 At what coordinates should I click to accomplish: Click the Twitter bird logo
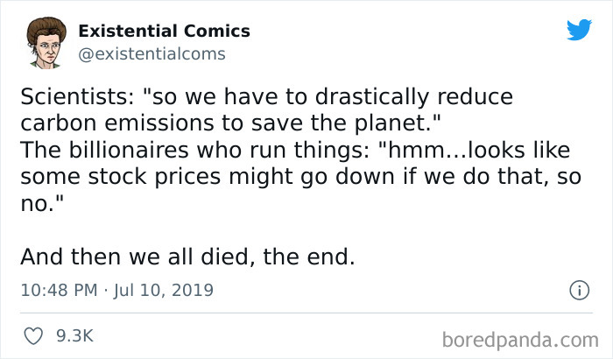[x=578, y=31]
